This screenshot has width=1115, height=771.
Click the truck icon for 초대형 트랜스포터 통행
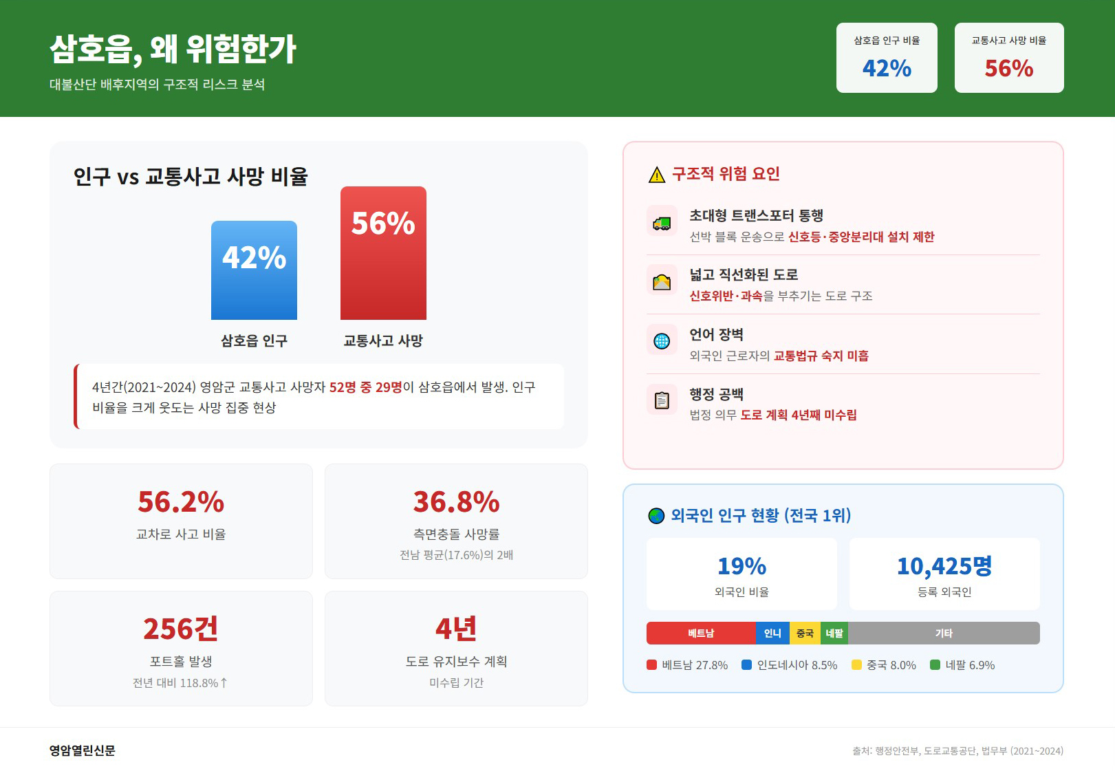click(x=662, y=222)
